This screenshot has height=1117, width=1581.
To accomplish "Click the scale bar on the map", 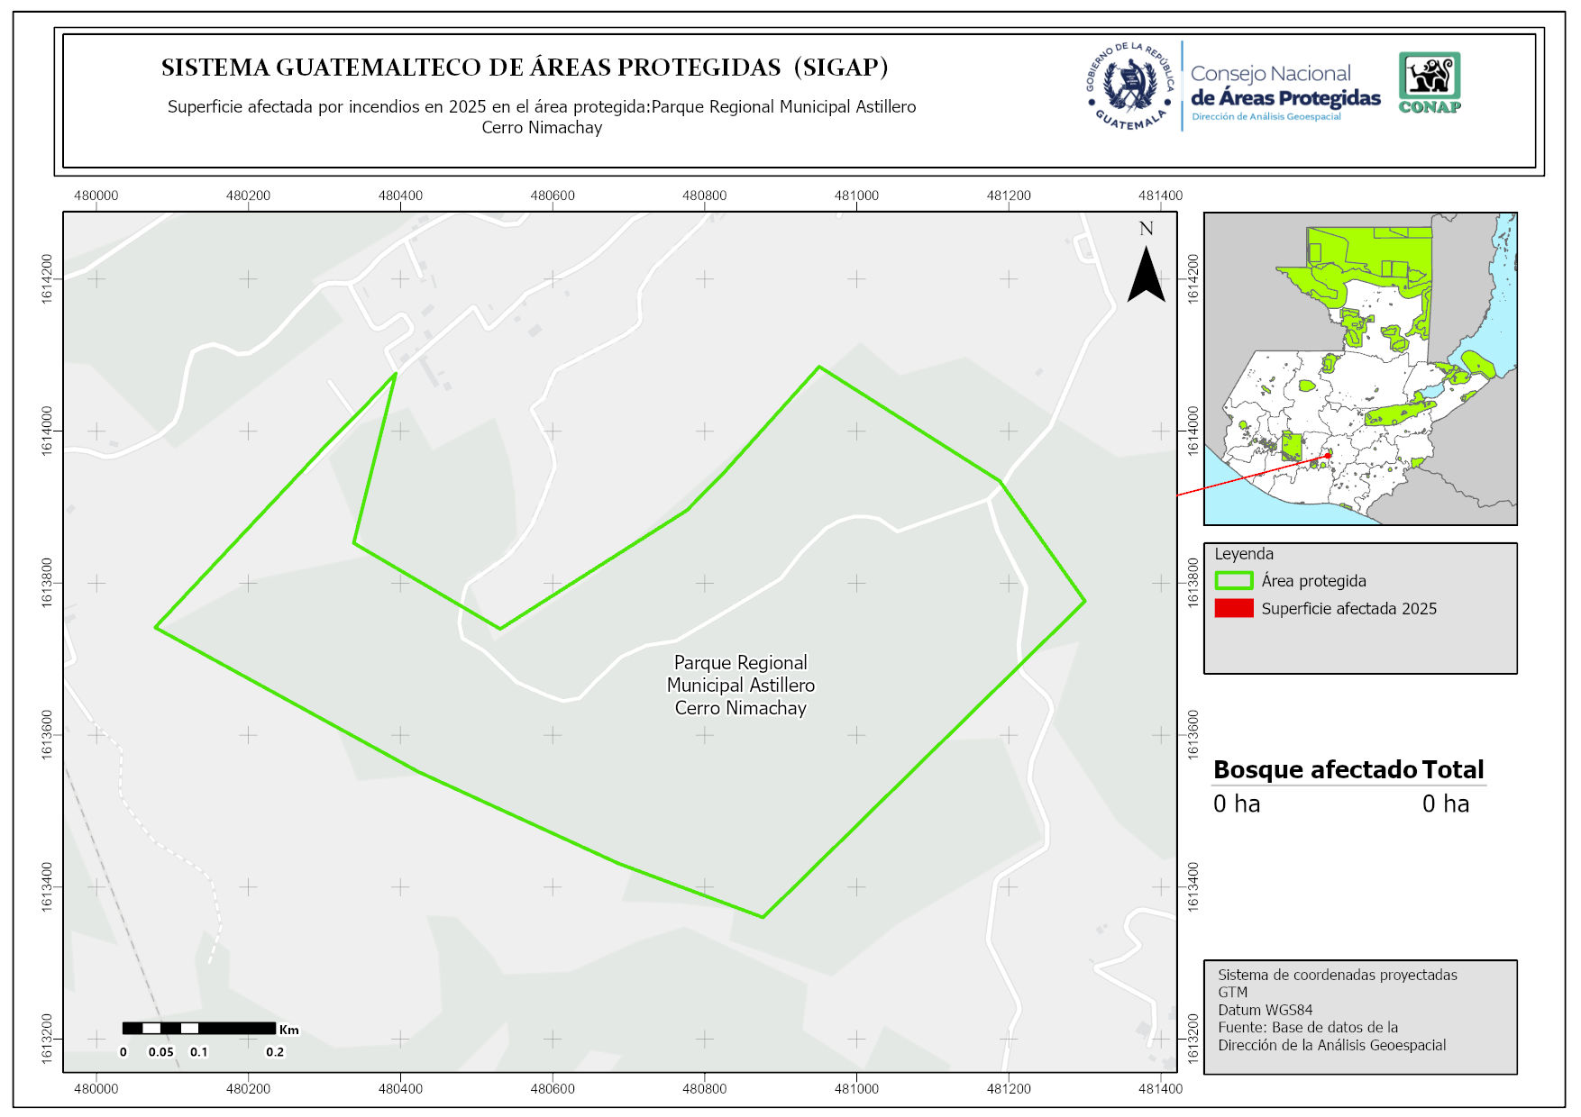I will tap(198, 1028).
